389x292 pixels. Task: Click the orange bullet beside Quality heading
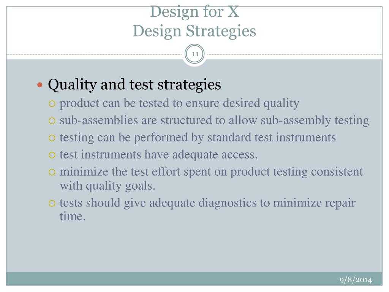[x=40, y=85]
